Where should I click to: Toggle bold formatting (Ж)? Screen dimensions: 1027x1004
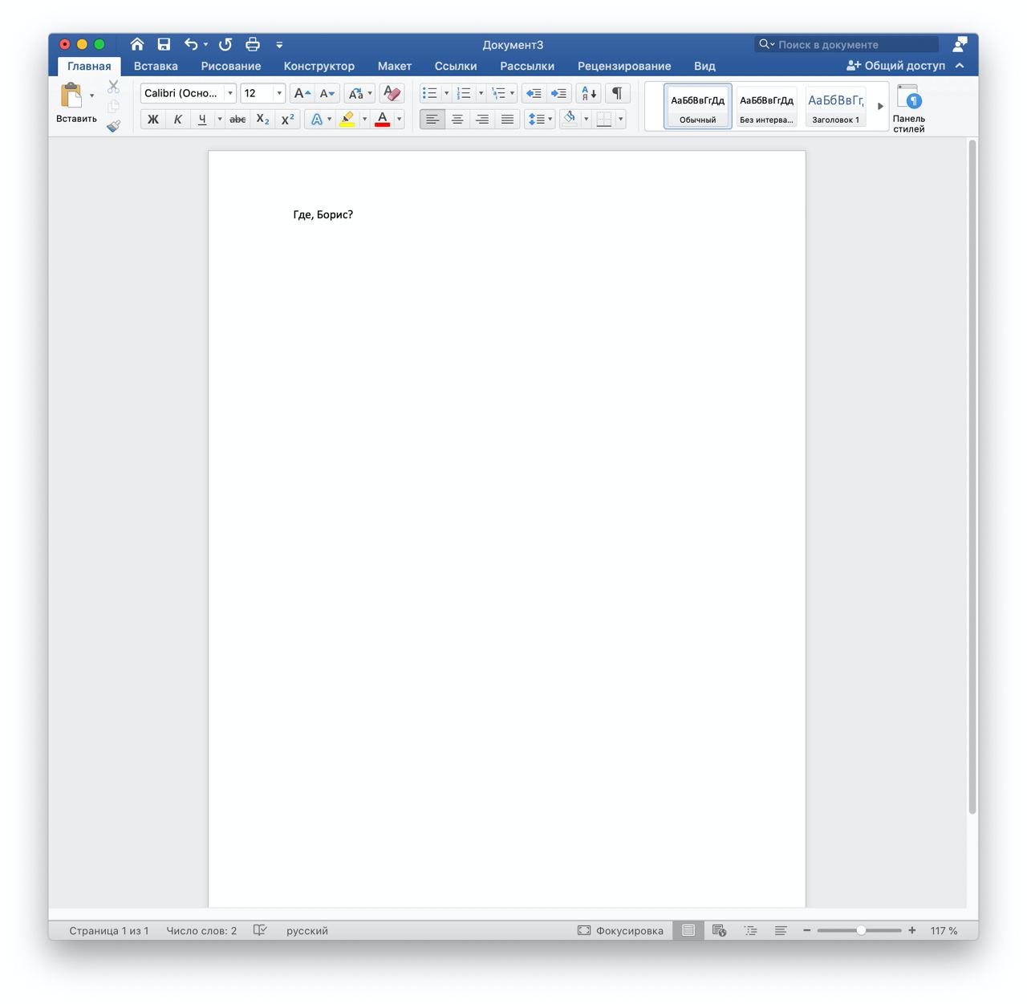tap(152, 119)
